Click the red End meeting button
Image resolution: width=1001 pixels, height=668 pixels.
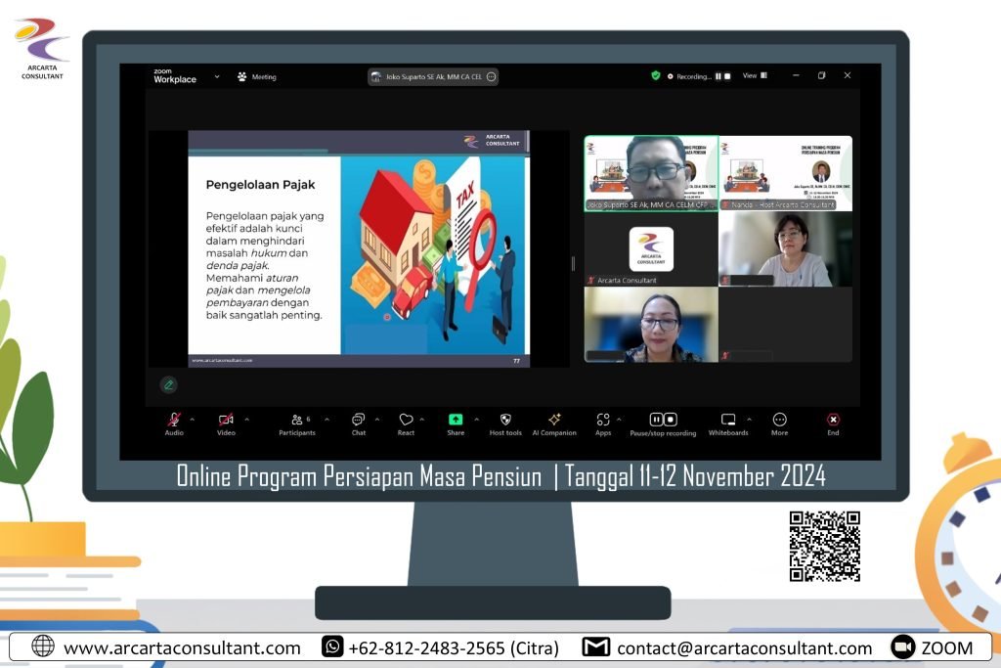pos(833,420)
